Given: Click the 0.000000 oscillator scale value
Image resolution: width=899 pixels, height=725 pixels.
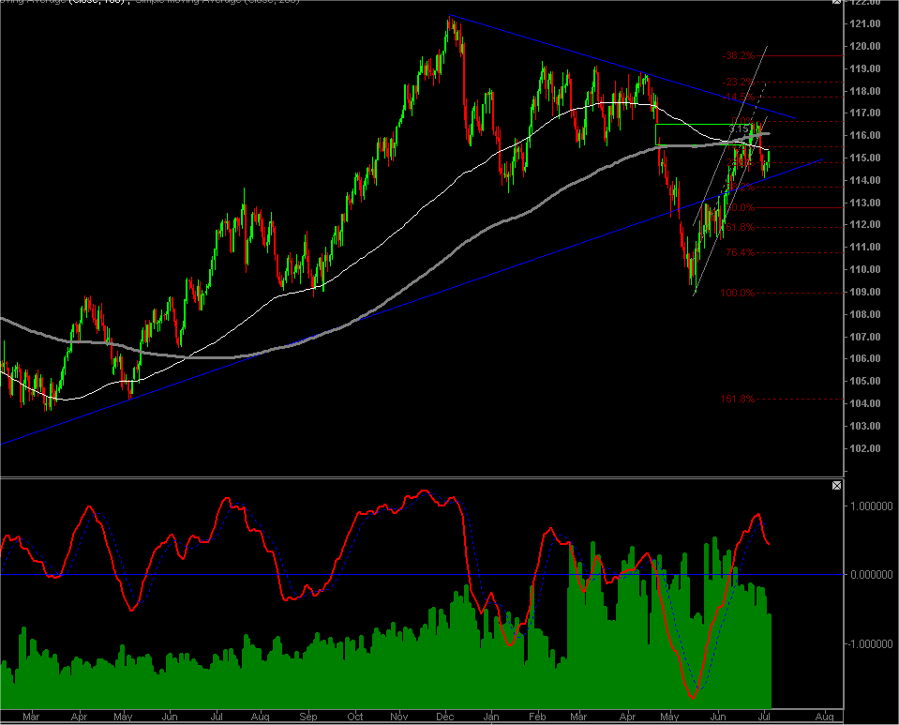Looking at the screenshot, I should pos(872,575).
